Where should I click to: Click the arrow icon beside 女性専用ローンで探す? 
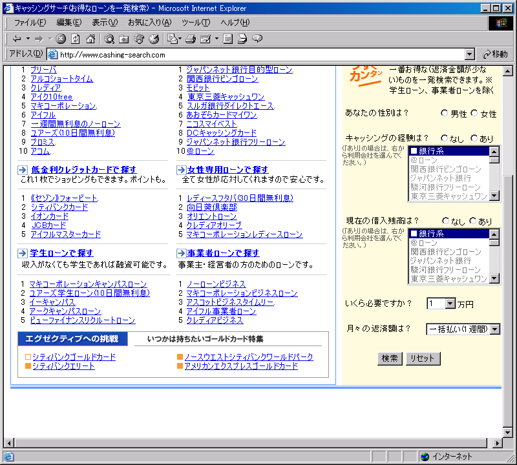pyautogui.click(x=182, y=170)
